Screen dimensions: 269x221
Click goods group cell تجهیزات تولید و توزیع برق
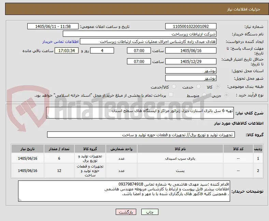tap(90, 158)
